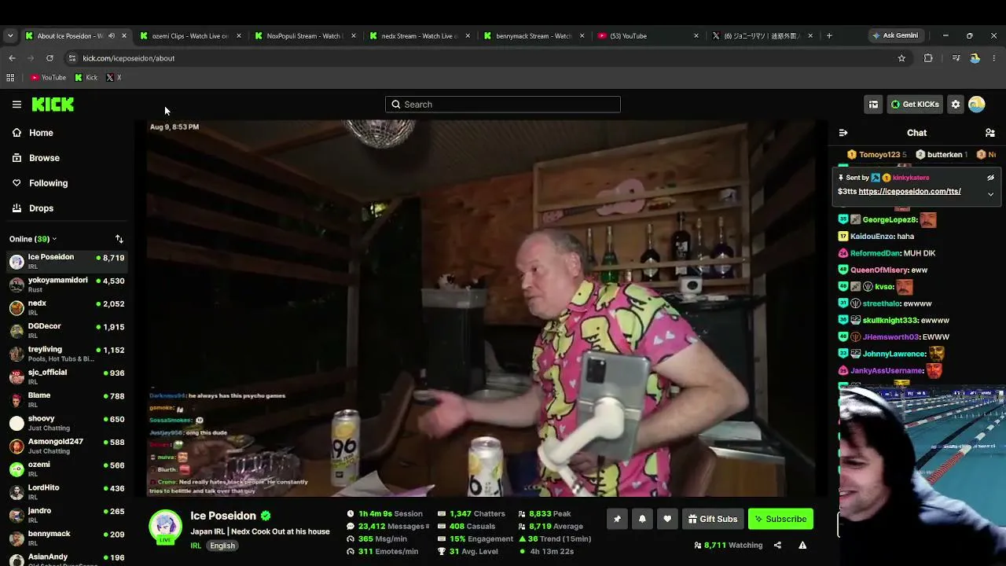Pin the Ice Poseidon channel
This screenshot has height=566, width=1006.
tap(617, 519)
